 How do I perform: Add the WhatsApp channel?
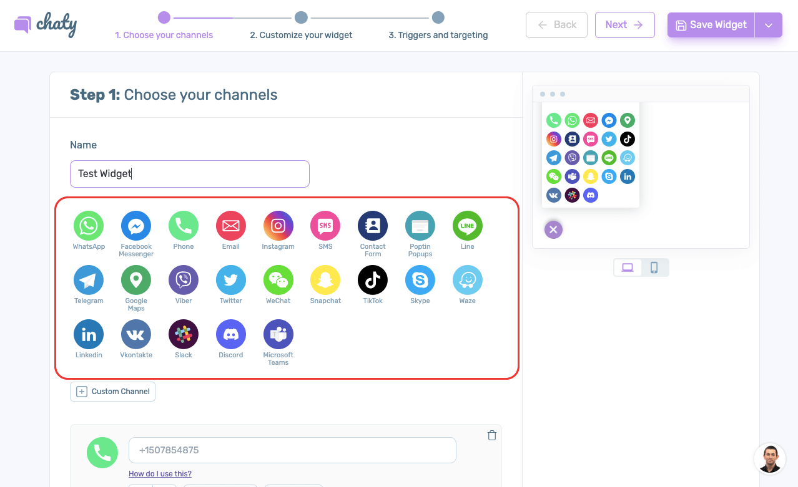(89, 226)
